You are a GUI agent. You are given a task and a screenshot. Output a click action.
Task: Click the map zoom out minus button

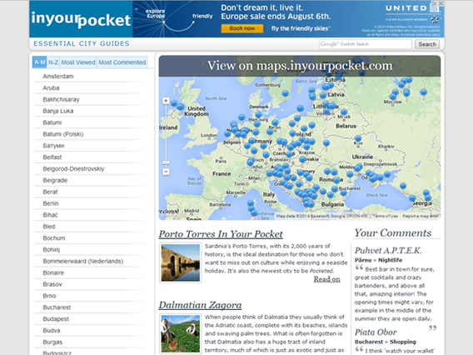tap(166, 172)
